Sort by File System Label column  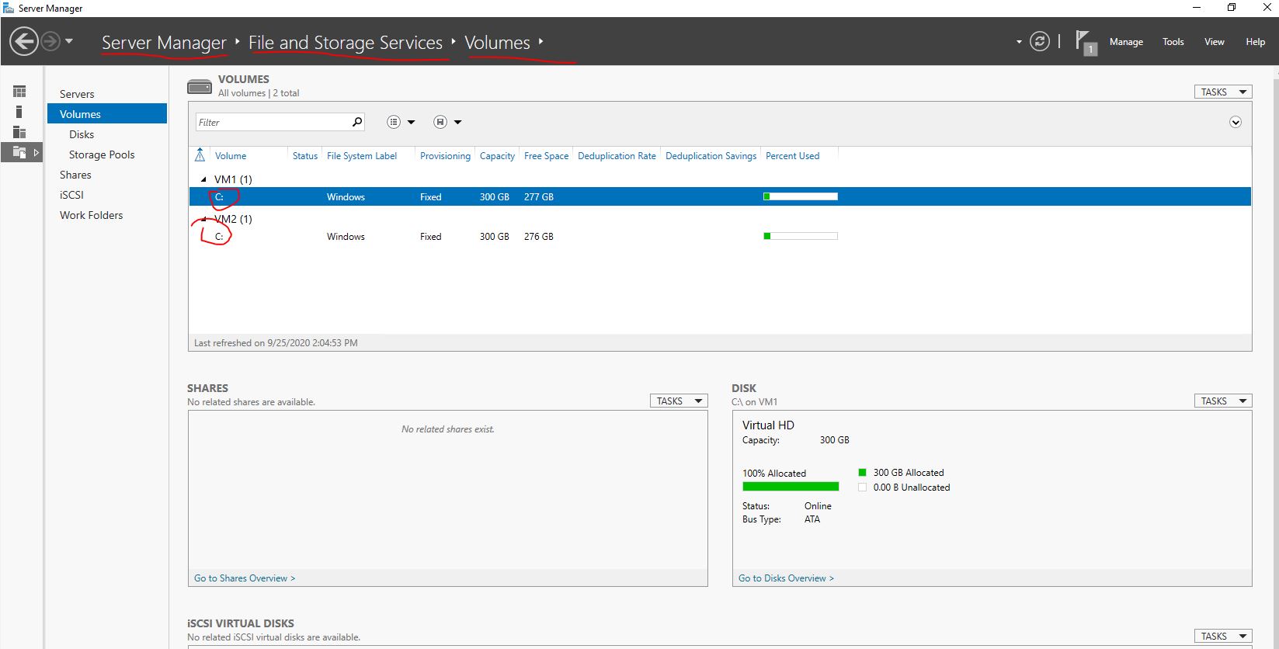click(x=362, y=156)
